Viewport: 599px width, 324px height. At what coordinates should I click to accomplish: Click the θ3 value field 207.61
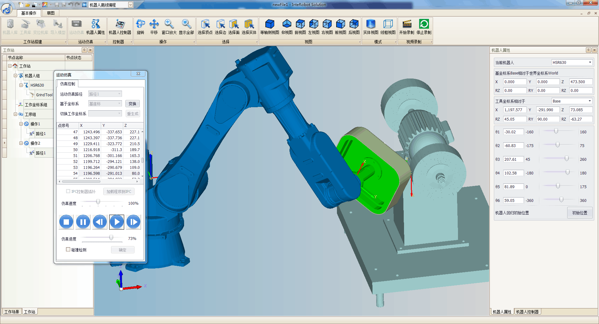click(513, 159)
